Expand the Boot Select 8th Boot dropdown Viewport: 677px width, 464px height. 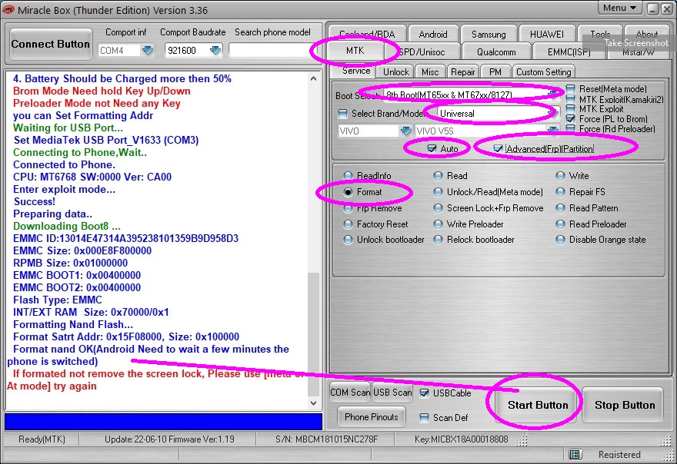click(x=552, y=94)
